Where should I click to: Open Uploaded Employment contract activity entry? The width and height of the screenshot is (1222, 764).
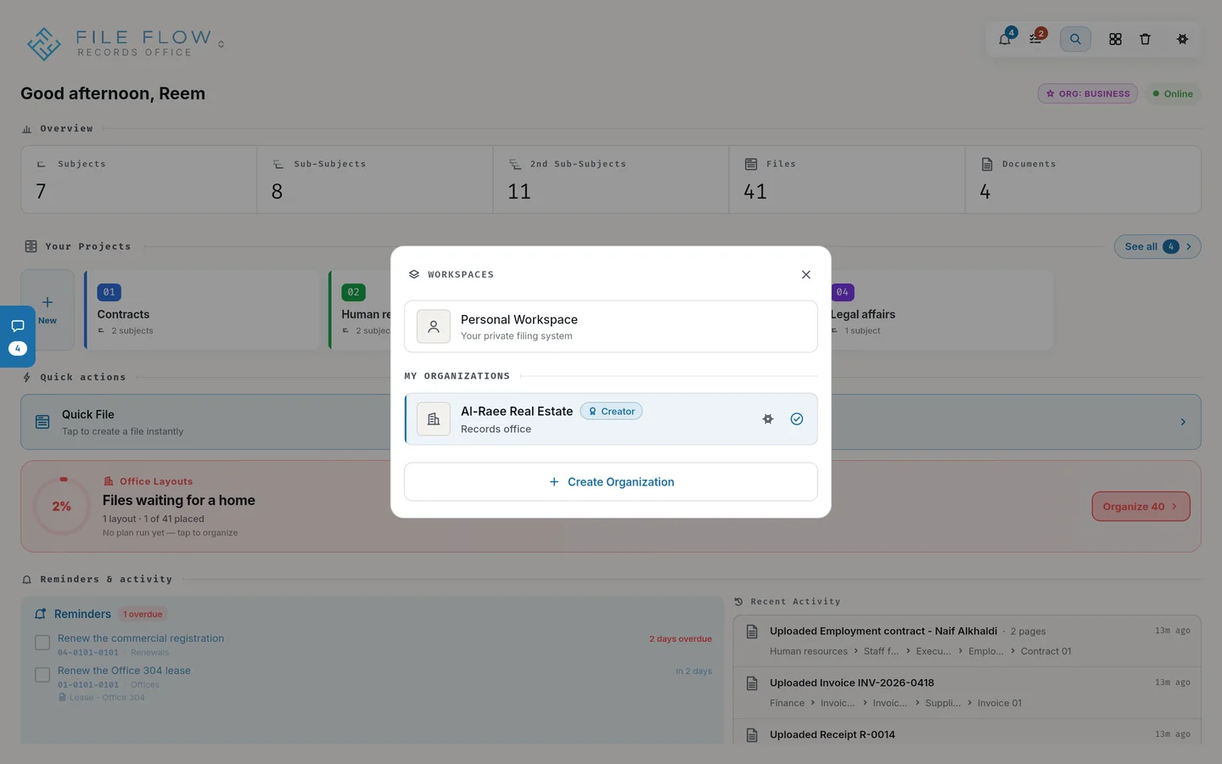[967, 641]
